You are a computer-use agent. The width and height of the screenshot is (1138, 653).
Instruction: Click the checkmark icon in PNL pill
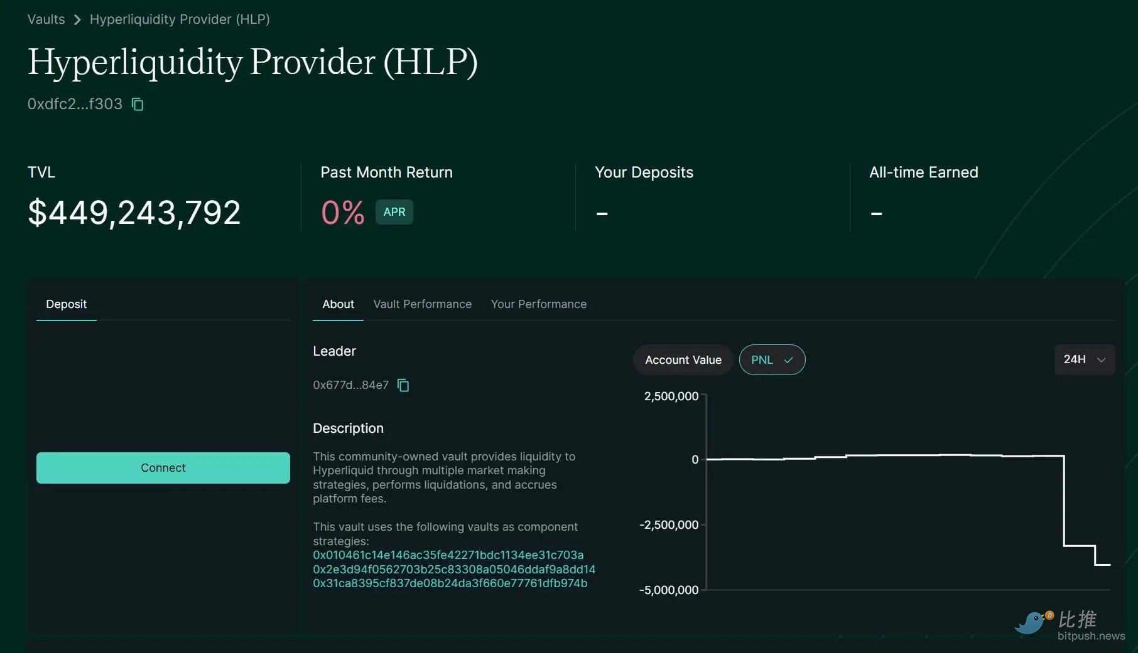[x=788, y=360]
